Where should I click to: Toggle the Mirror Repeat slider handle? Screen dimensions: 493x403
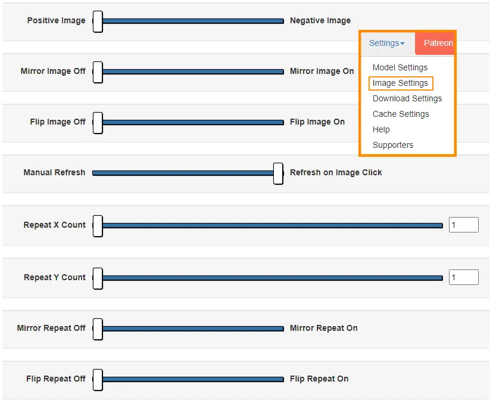[98, 328]
